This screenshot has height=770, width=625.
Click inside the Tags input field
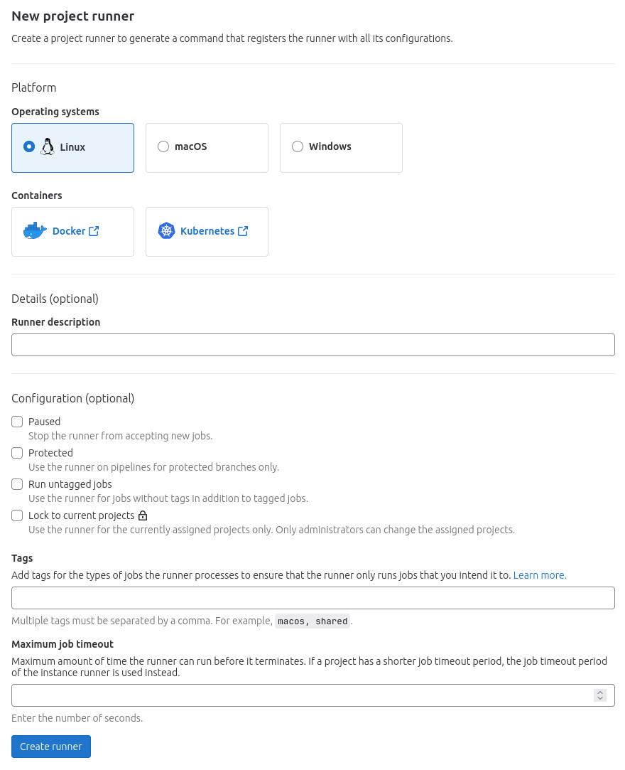[312, 597]
